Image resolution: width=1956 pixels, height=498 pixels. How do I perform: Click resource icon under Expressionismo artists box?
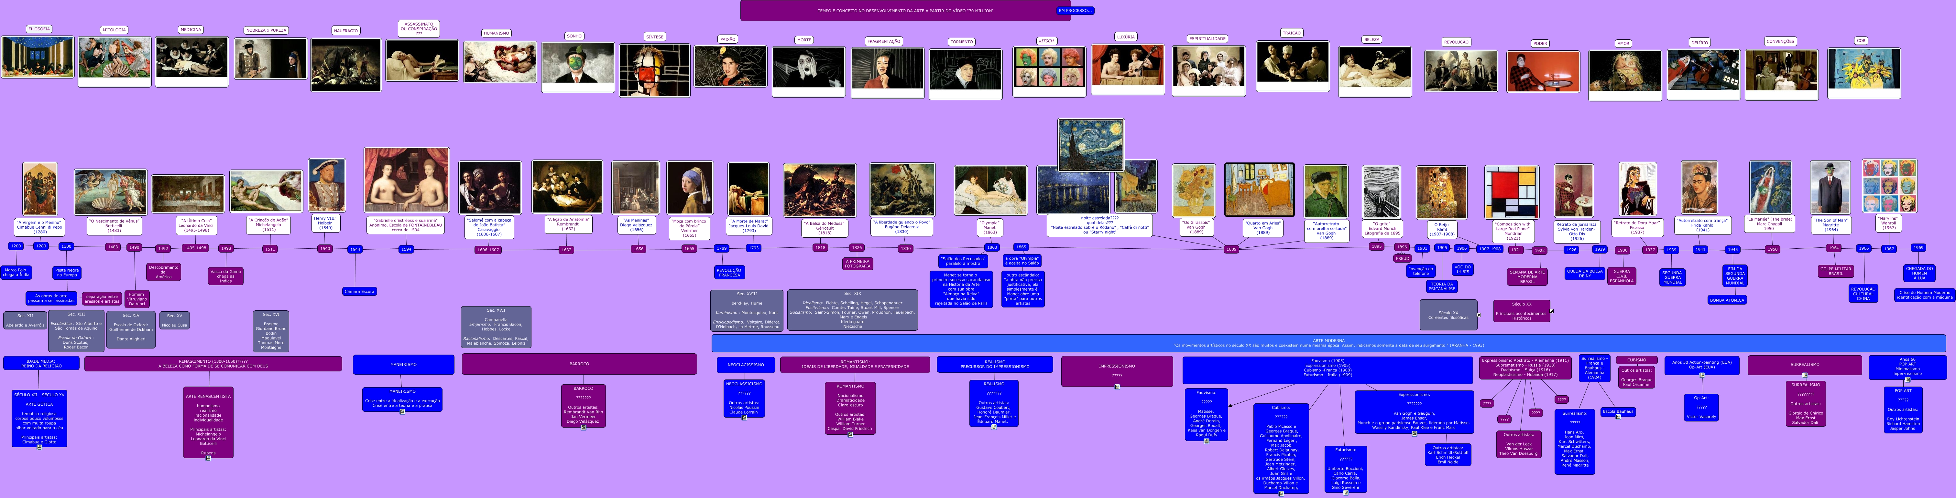[x=1414, y=434]
